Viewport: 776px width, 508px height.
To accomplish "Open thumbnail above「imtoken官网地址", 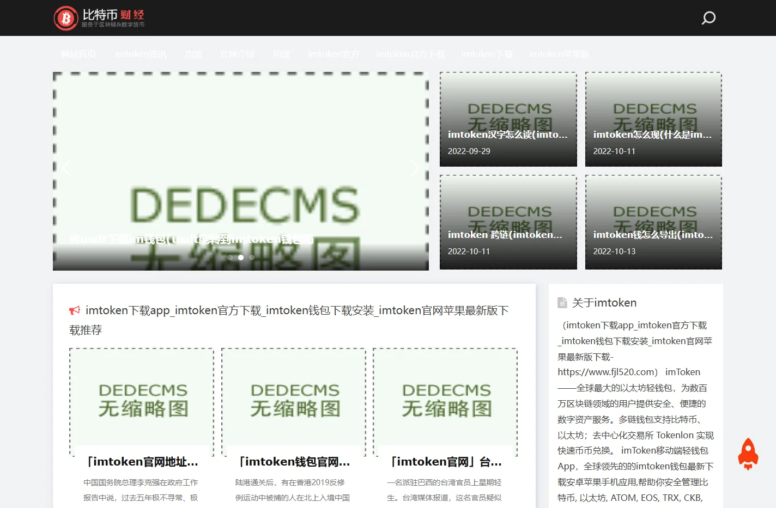I will pos(142,402).
